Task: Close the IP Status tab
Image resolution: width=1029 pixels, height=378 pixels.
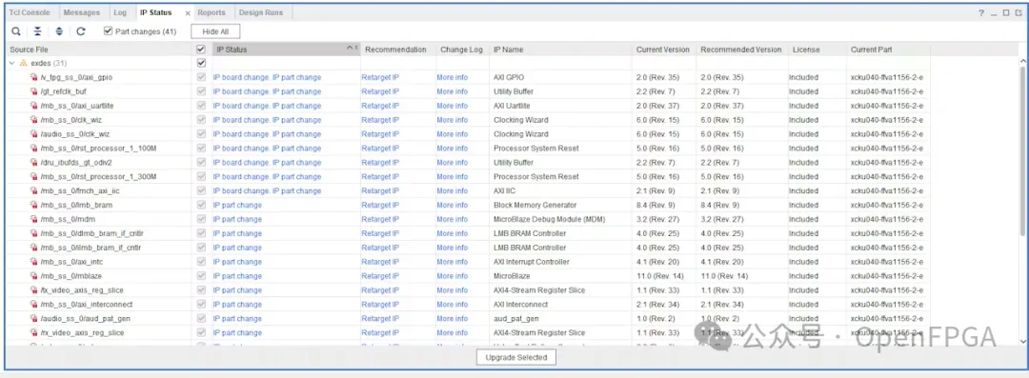Action: point(187,13)
